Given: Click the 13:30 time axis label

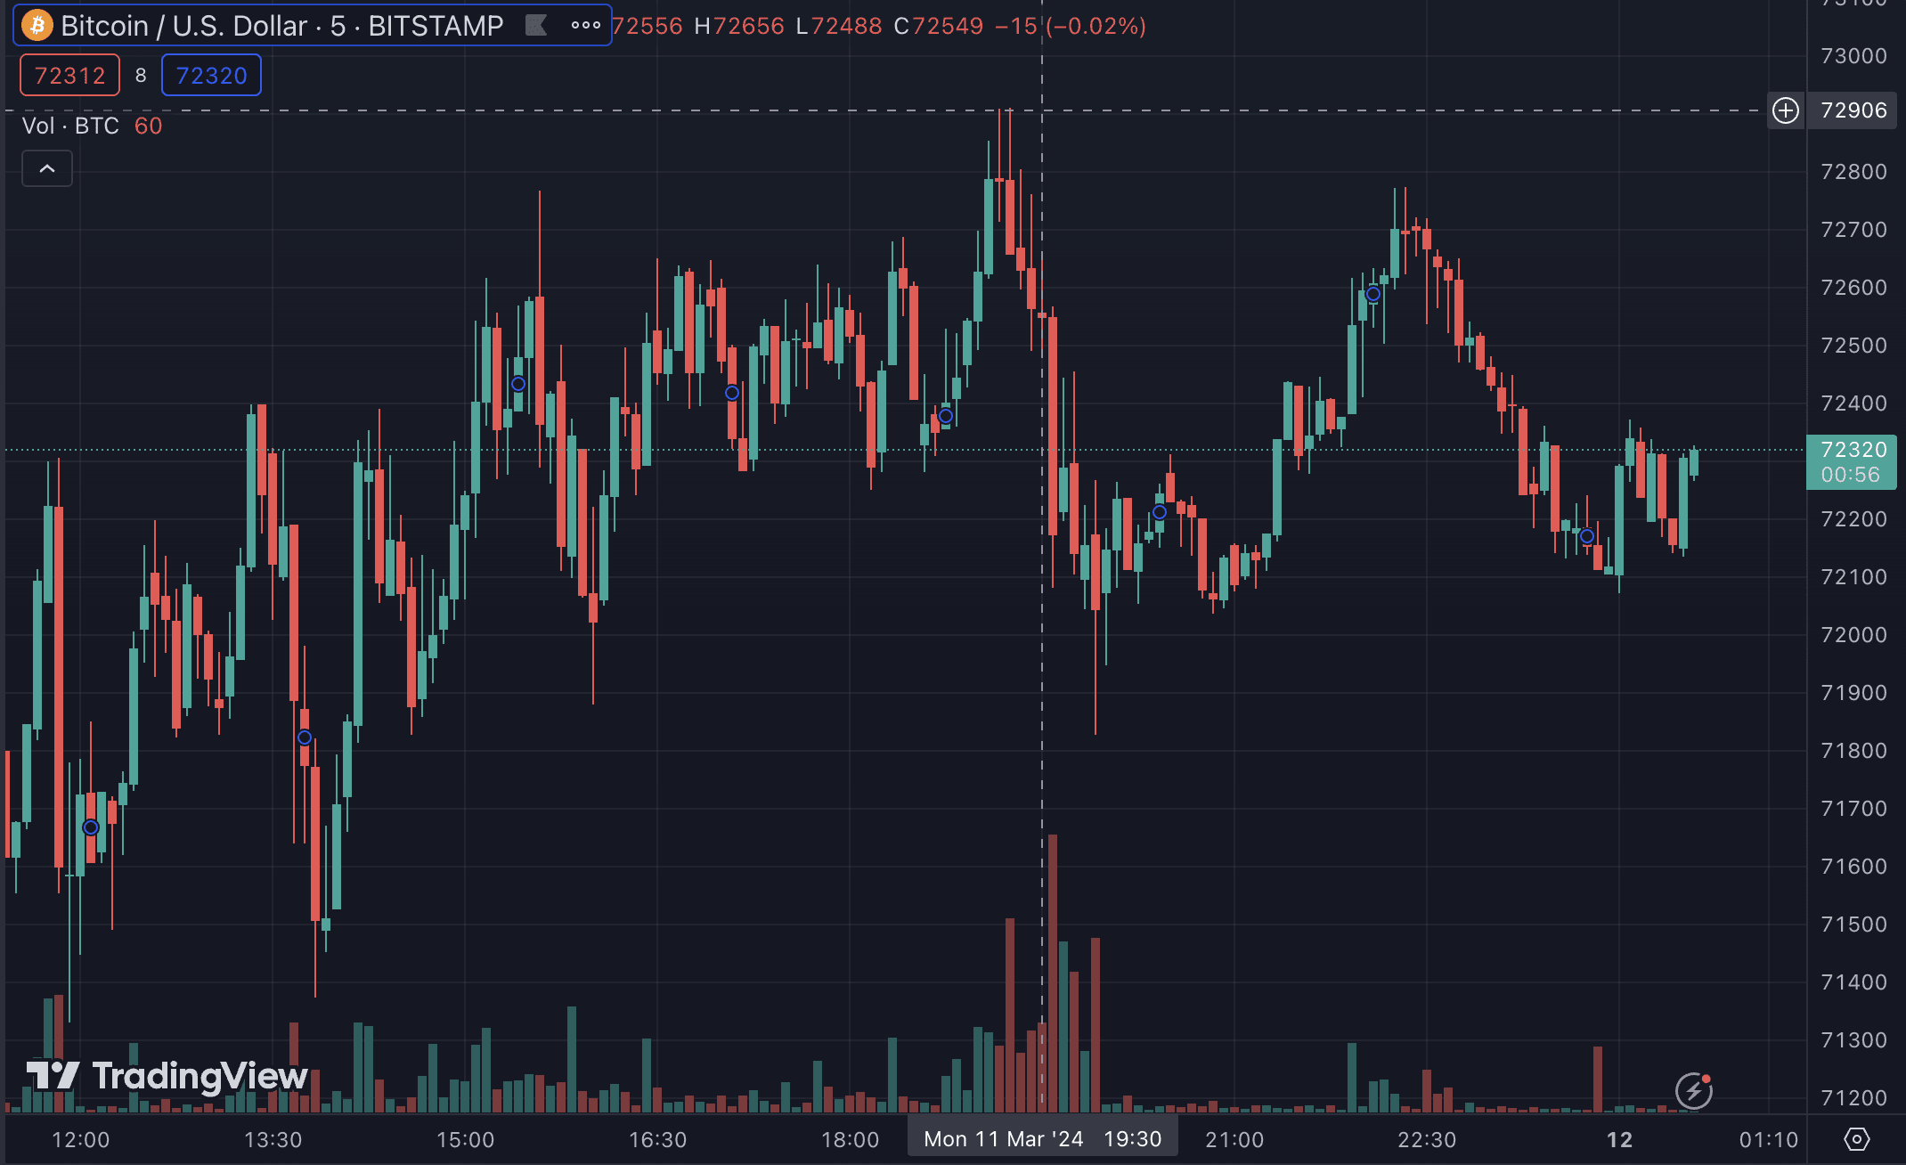Looking at the screenshot, I should (x=273, y=1140).
